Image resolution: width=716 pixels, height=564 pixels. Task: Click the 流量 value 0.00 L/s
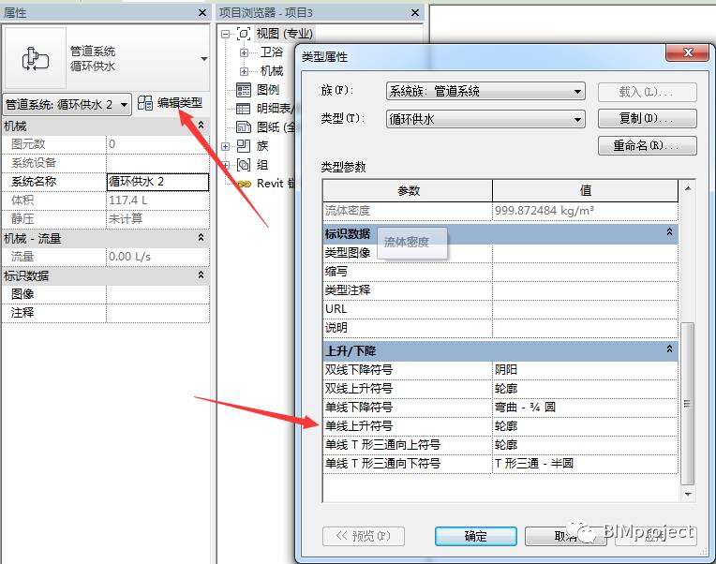pyautogui.click(x=157, y=257)
